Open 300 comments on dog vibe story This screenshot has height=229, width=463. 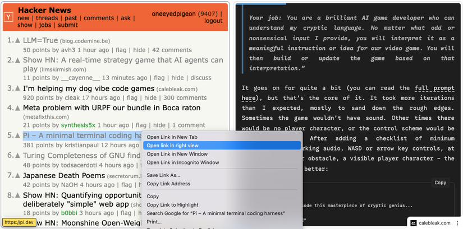(185, 98)
